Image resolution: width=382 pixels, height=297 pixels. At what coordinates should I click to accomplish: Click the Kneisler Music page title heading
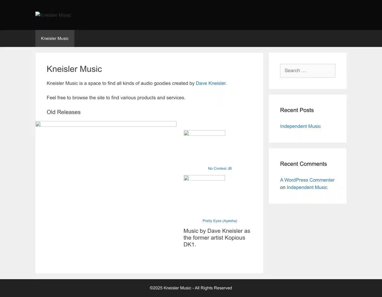click(x=74, y=69)
